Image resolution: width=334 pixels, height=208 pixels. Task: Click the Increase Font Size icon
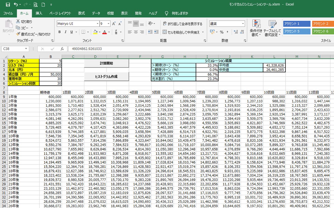click(114, 24)
